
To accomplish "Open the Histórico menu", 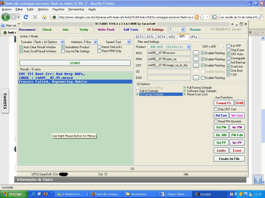I will click(43, 9).
